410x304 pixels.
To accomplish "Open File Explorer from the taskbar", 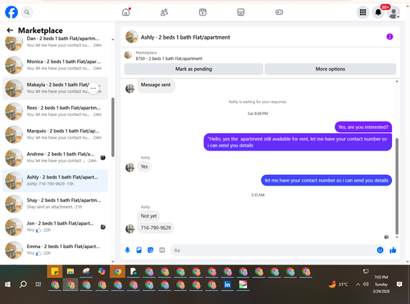I will pos(71,271).
